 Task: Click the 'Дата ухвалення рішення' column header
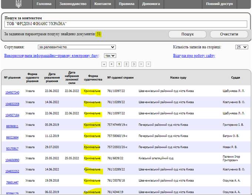tap(52, 78)
